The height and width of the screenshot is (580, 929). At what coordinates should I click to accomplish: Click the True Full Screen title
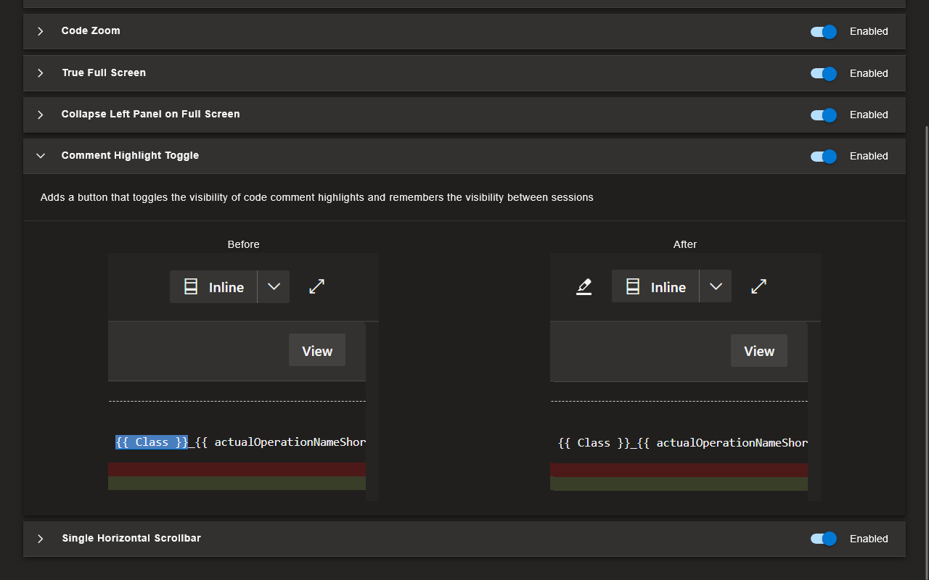coord(104,72)
